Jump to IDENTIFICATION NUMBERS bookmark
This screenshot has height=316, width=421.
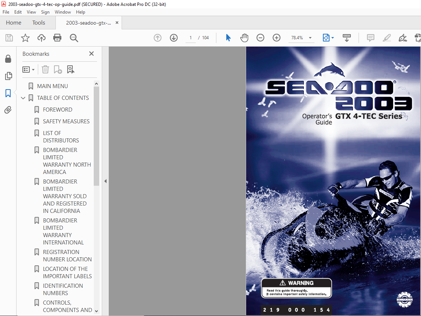[x=63, y=290]
